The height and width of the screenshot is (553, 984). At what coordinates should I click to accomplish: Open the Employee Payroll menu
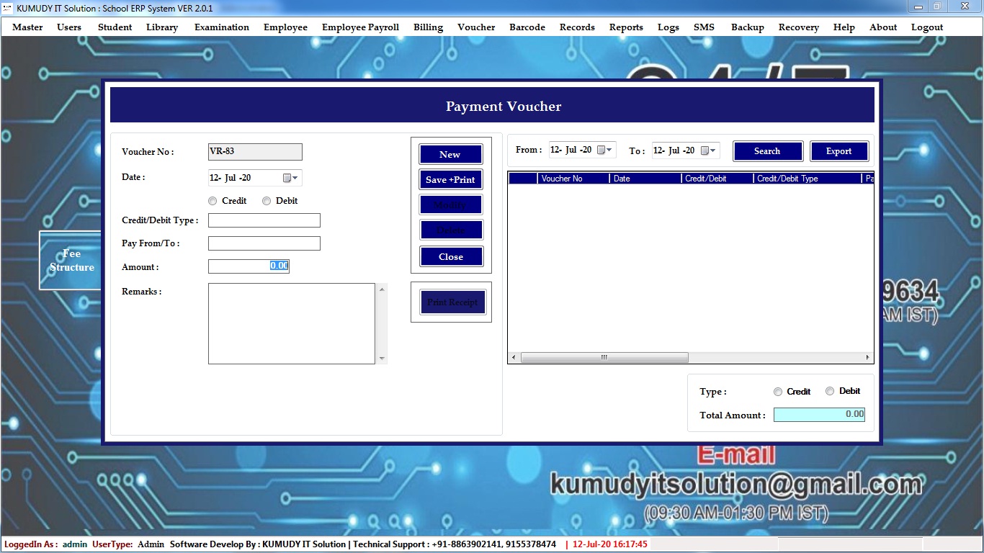tap(360, 27)
